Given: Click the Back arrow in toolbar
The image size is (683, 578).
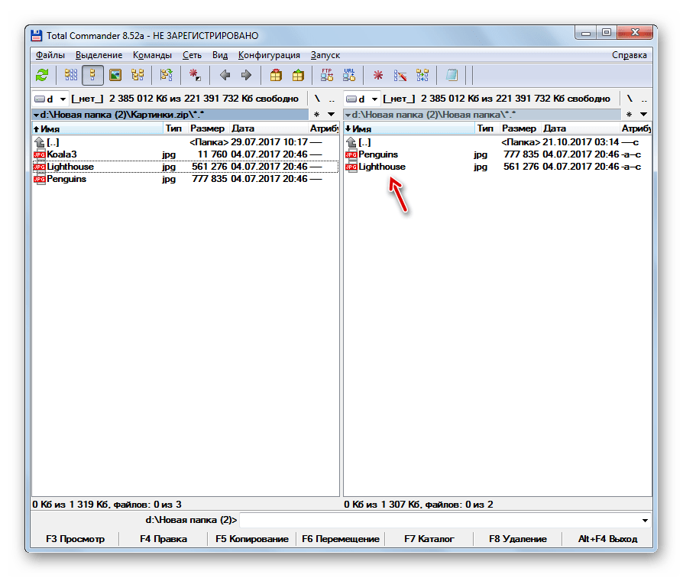Looking at the screenshot, I should pyautogui.click(x=225, y=75).
